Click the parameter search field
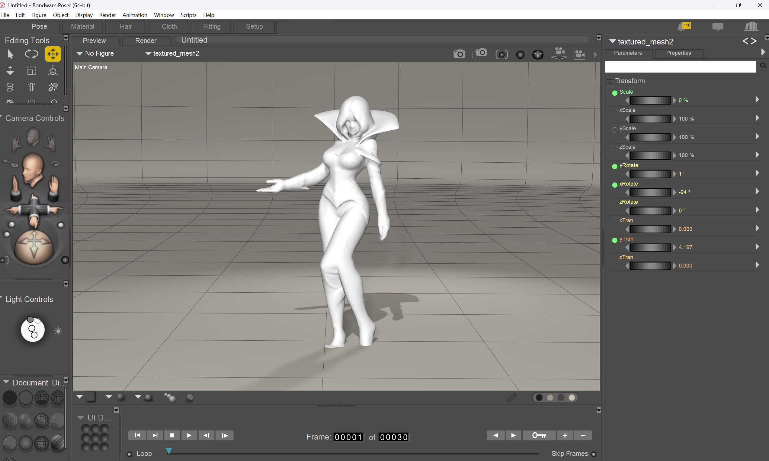 click(x=680, y=67)
